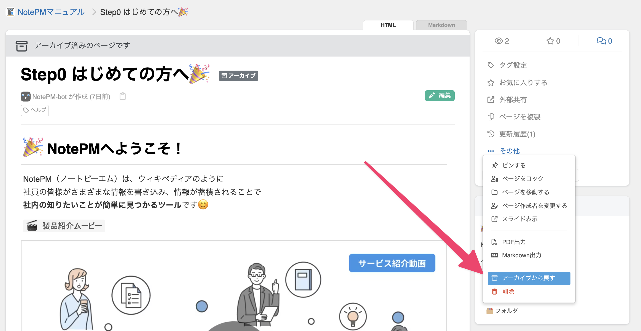Select 削除 from the menu

(x=529, y=292)
